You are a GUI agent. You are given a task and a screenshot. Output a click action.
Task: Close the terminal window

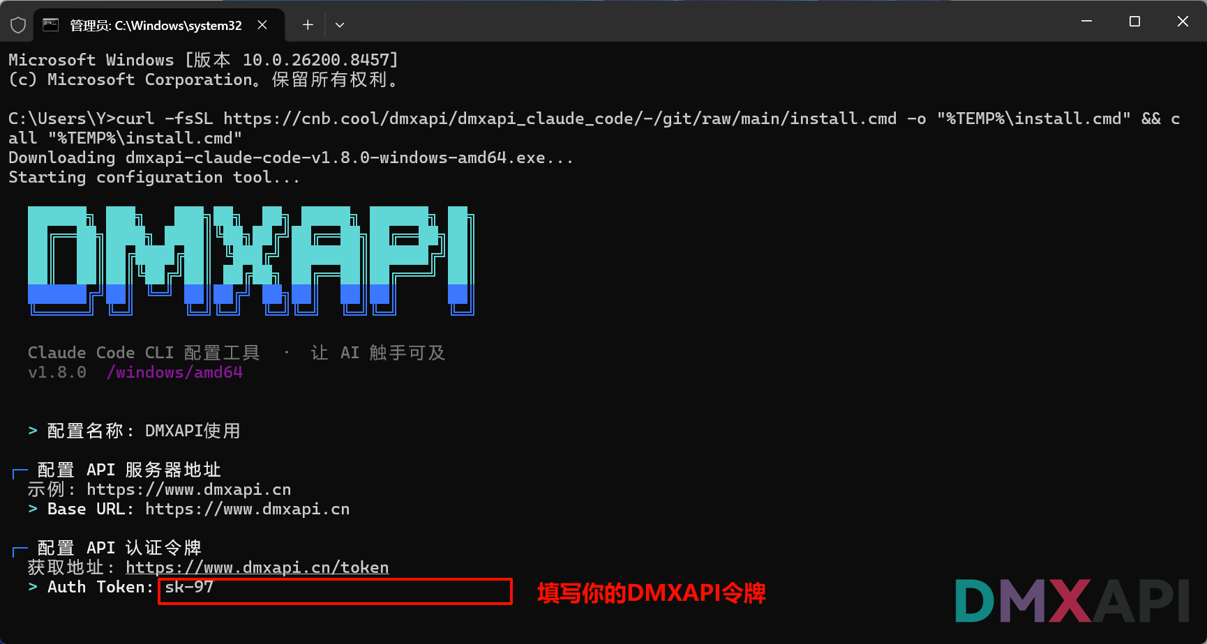pos(1183,22)
